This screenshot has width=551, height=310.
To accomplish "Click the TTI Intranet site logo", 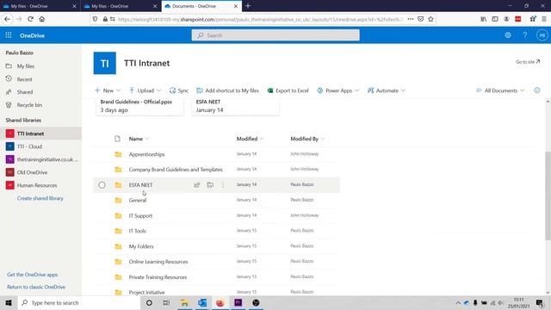I will (105, 63).
